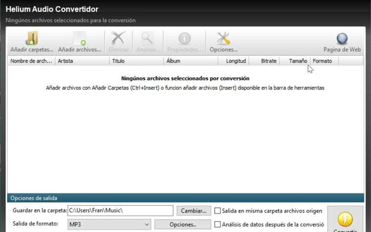Open Propiedades info icon
The height and width of the screenshot is (232, 371).
[185, 38]
